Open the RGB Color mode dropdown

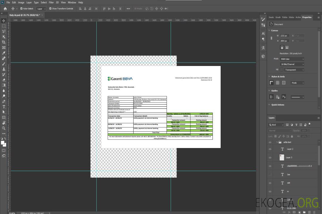pyautogui.click(x=292, y=59)
